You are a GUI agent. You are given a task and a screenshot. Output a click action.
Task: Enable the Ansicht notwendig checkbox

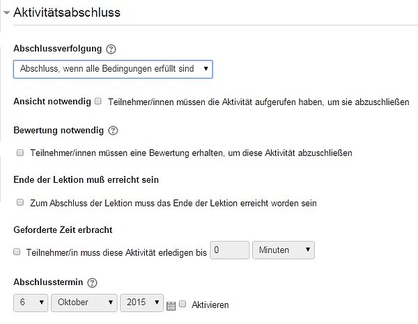pos(99,102)
